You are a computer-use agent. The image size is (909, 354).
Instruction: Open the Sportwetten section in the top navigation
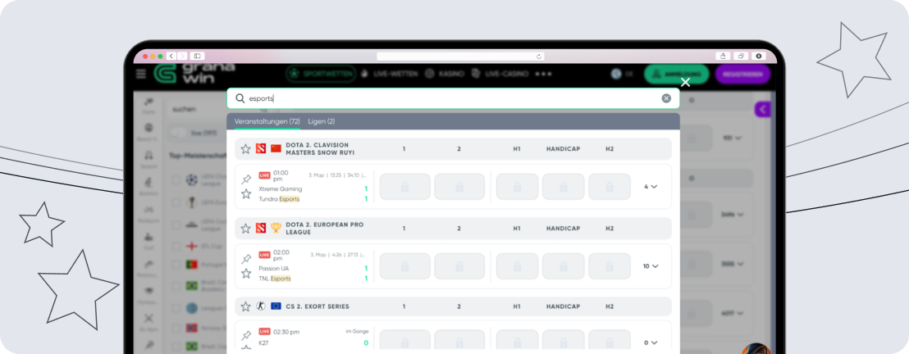coord(321,75)
